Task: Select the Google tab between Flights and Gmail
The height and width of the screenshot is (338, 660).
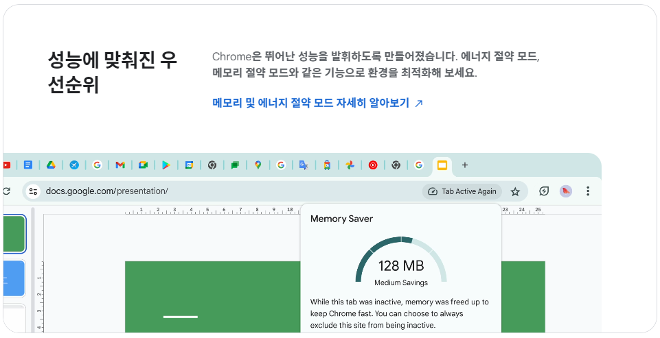Action: [98, 165]
